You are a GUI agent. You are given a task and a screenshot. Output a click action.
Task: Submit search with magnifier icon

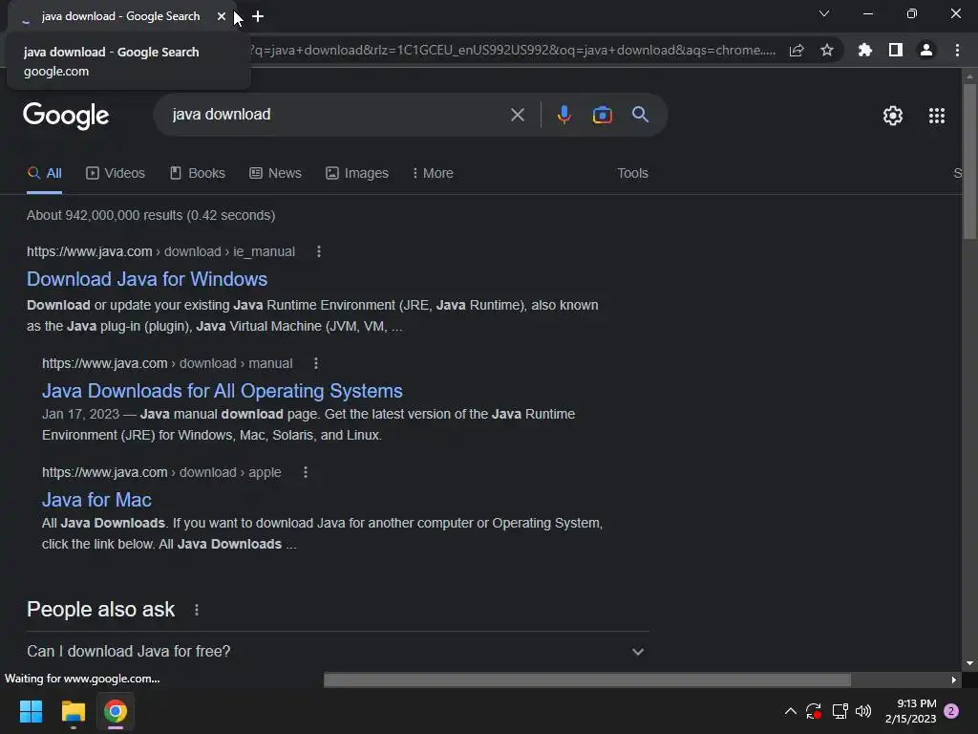tap(641, 115)
